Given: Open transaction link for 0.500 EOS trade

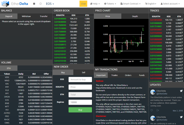Looking at the screenshot, I should (x=182, y=72).
